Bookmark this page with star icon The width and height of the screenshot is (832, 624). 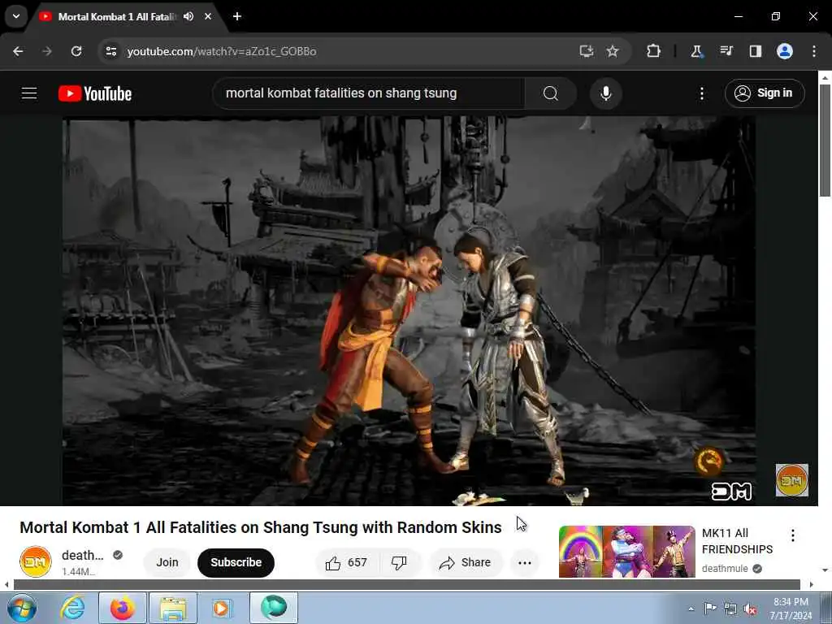(613, 51)
